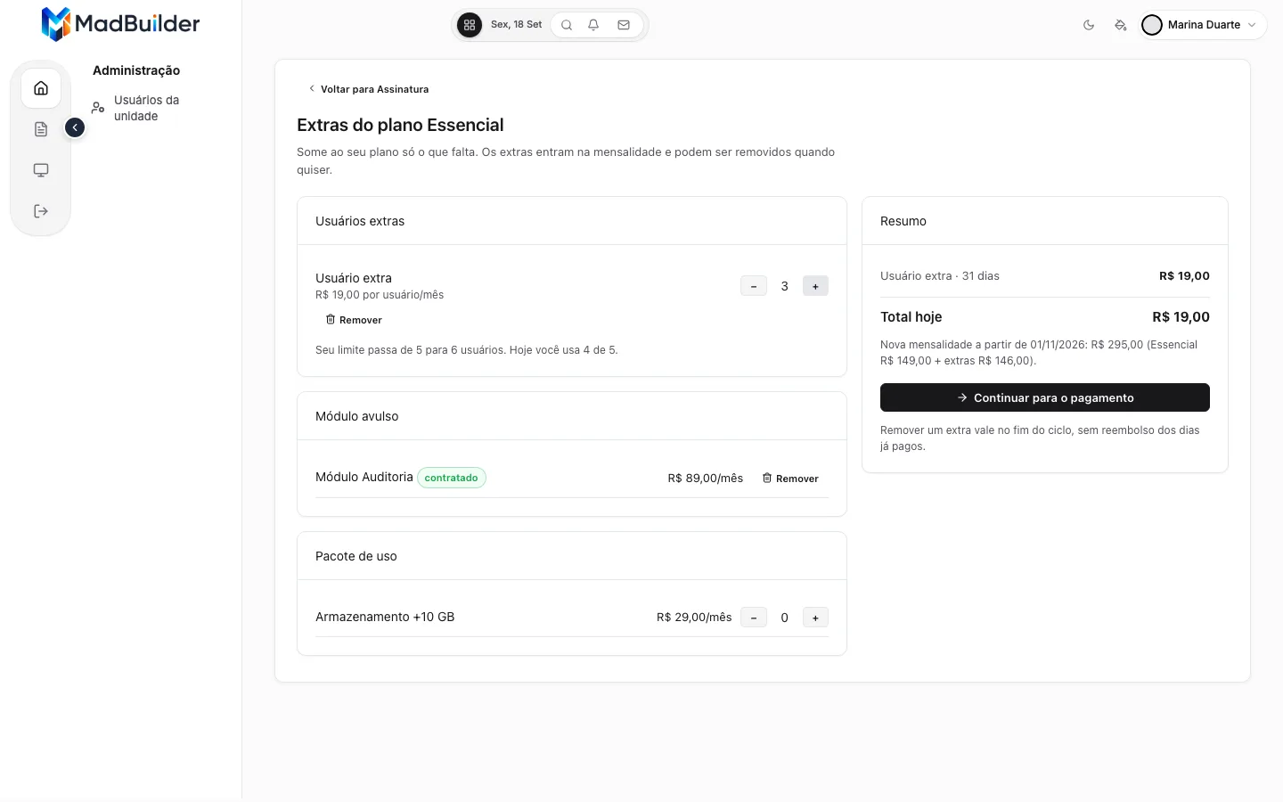Image resolution: width=1283 pixels, height=802 pixels.
Task: Open the messages envelope icon
Action: pos(624,25)
